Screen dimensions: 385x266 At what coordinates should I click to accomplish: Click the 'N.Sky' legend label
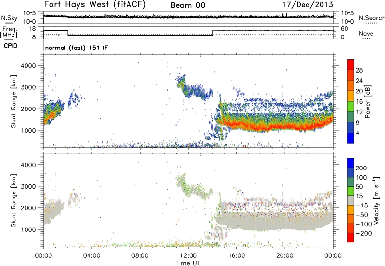[x=9, y=18]
